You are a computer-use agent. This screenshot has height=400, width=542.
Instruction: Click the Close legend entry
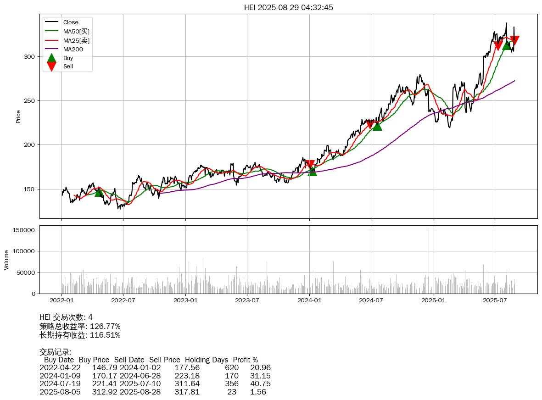[x=71, y=22]
